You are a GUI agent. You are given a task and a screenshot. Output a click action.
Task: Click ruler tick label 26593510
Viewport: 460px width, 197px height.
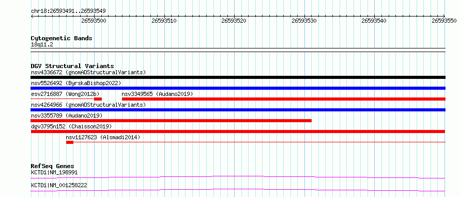(x=164, y=21)
